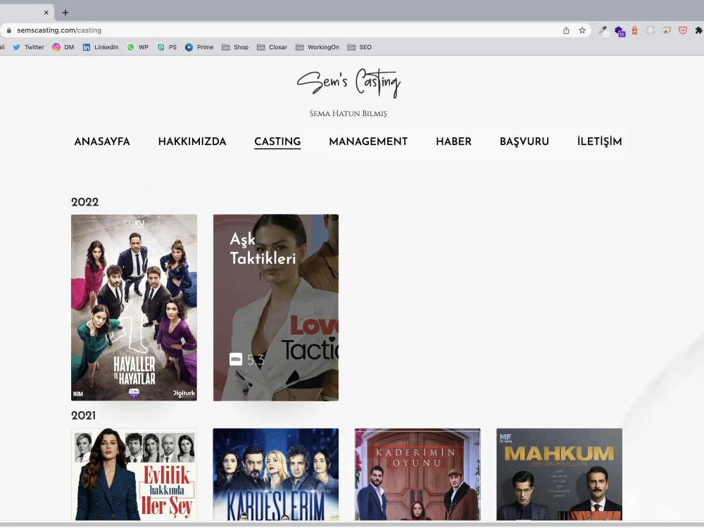This screenshot has height=528, width=704.
Task: Open the HAKKIMIZDA menu item
Action: click(192, 142)
